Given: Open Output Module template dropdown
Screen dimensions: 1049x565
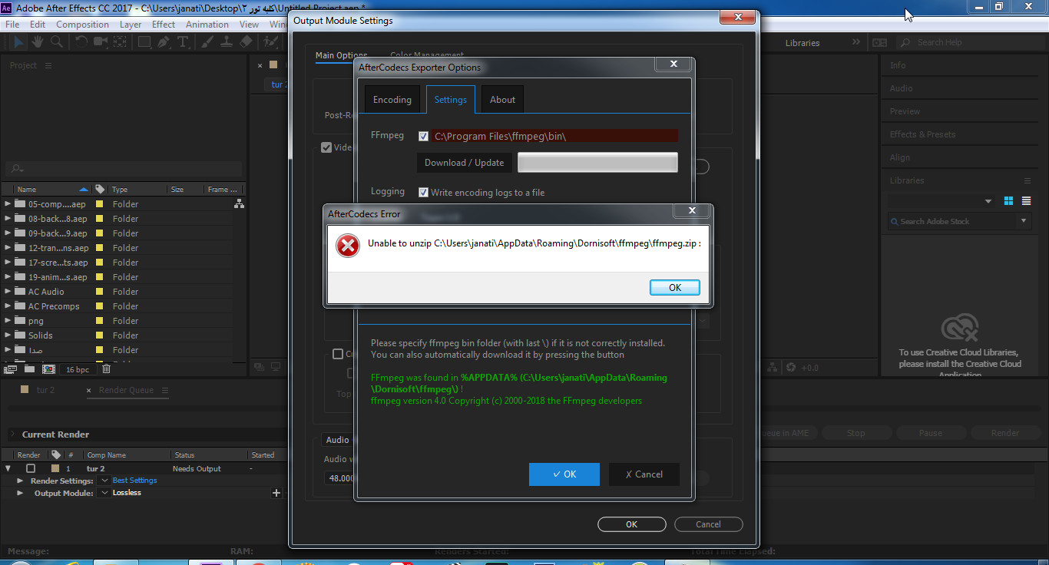Looking at the screenshot, I should 104,493.
